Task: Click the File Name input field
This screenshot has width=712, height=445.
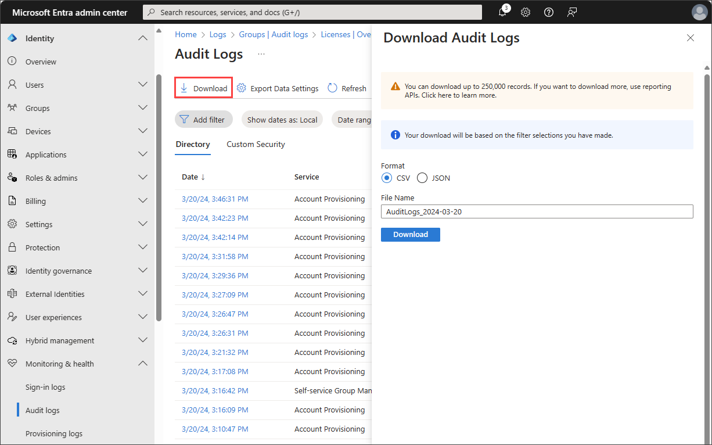Action: (x=537, y=211)
